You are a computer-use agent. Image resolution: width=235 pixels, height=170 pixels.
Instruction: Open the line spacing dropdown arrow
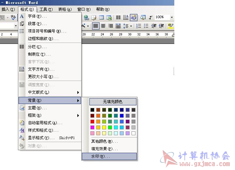(131, 26)
